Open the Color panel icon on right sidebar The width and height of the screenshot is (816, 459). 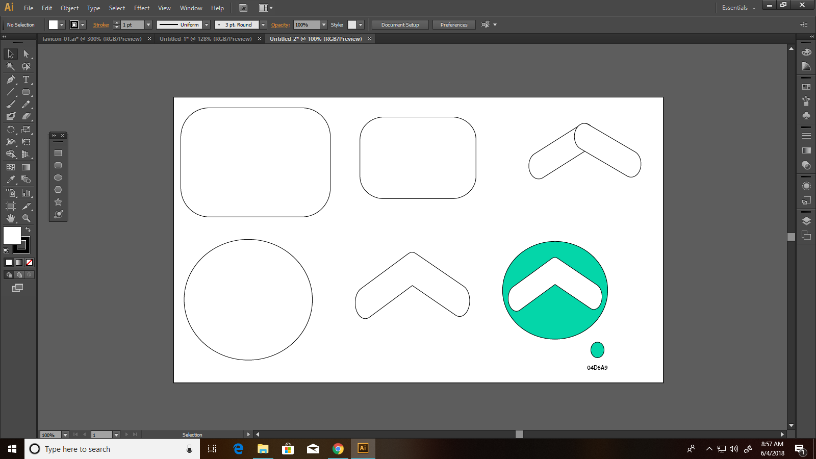[x=806, y=53]
